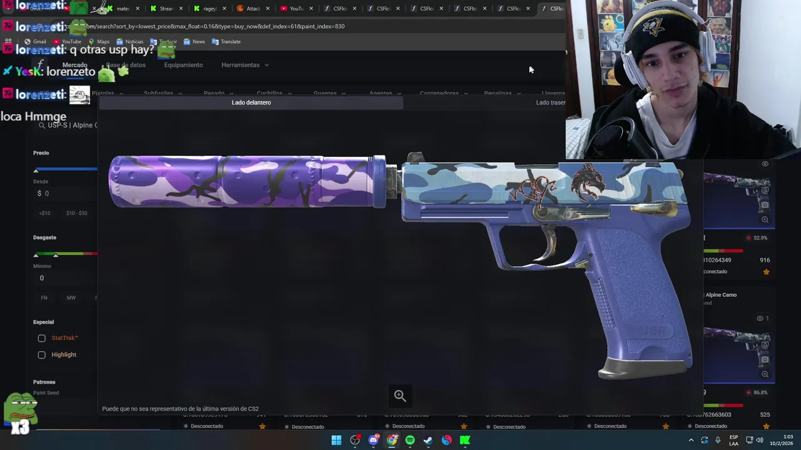Click the volume icon in the system tray

tap(760, 441)
